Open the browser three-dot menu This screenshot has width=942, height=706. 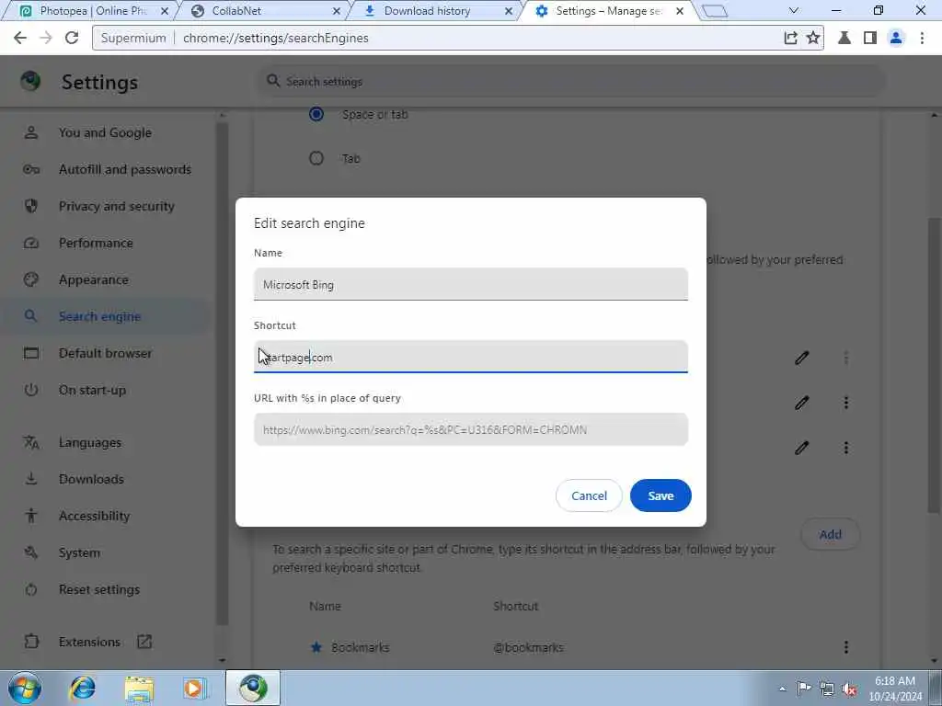(x=922, y=38)
